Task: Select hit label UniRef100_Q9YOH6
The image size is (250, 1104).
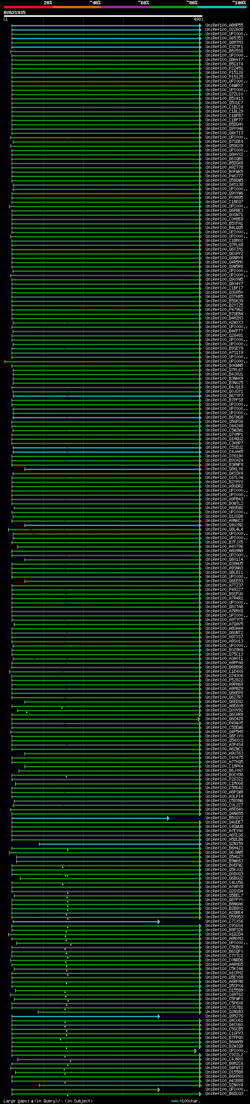Action: click(x=224, y=128)
